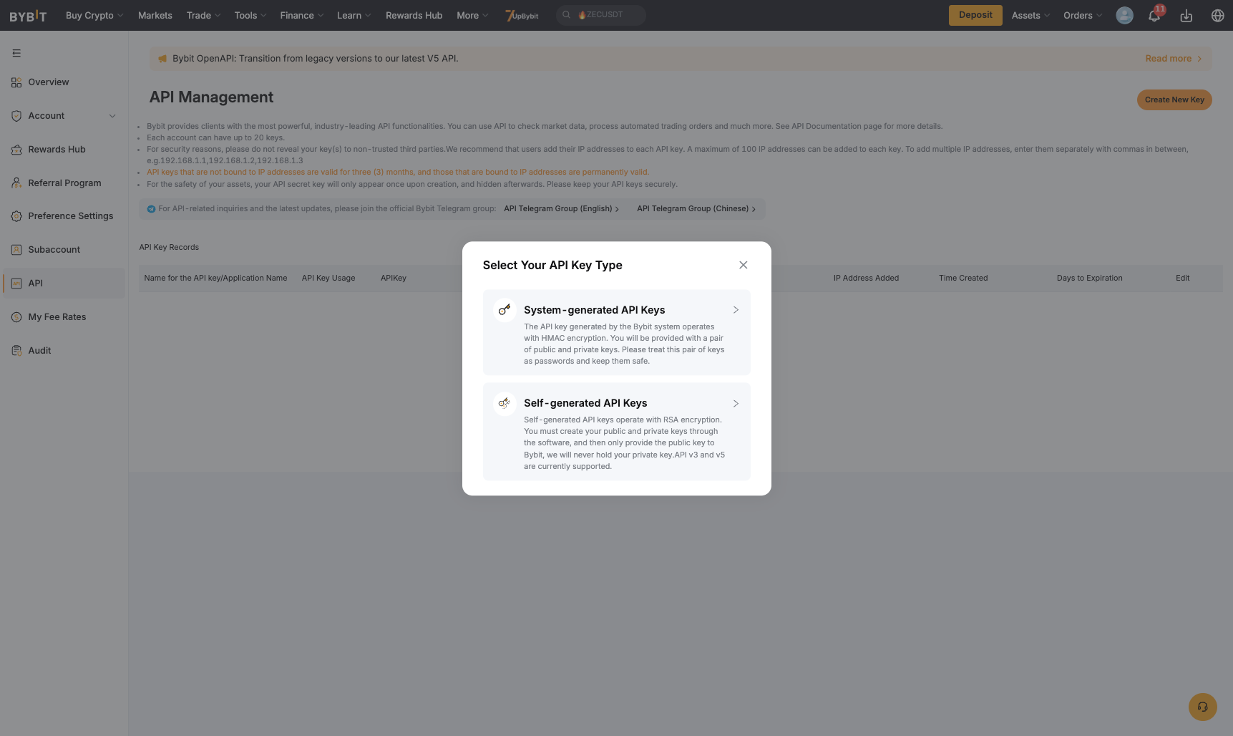Screen dimensions: 1233x736
Task: Choose System-generated API Keys option
Action: click(x=616, y=332)
